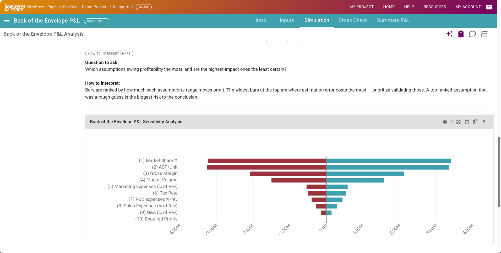Click the 4.00M axis label
501x253 pixels.
(x=468, y=229)
